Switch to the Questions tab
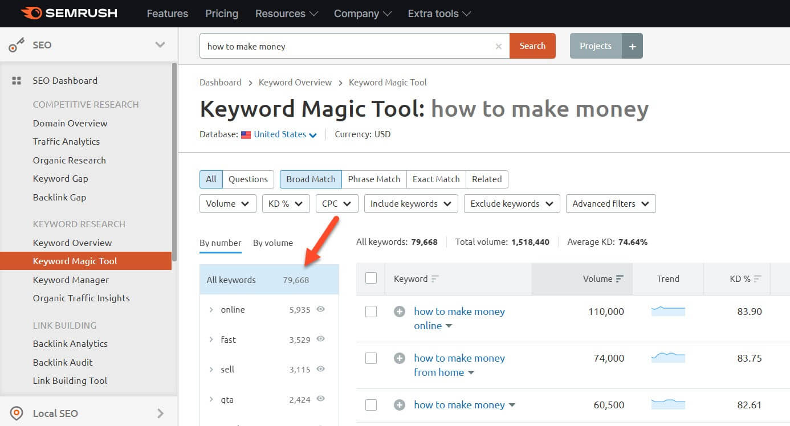 point(248,179)
